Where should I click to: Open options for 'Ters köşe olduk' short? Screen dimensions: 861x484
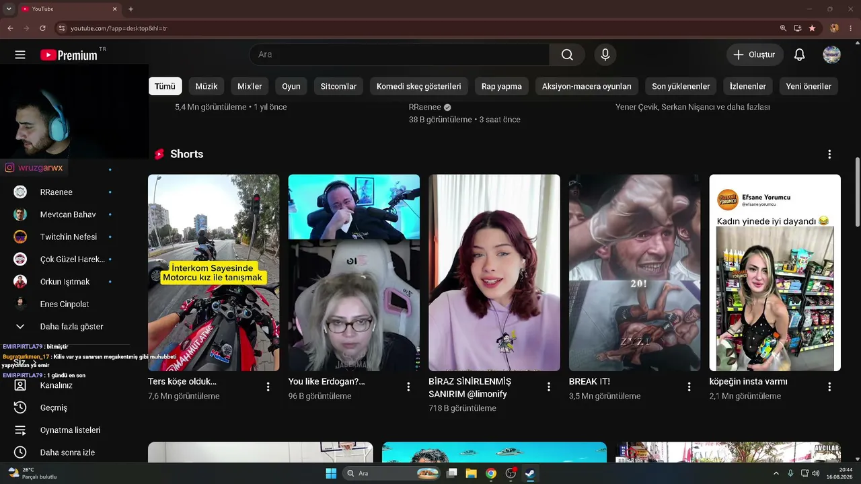pyautogui.click(x=268, y=387)
